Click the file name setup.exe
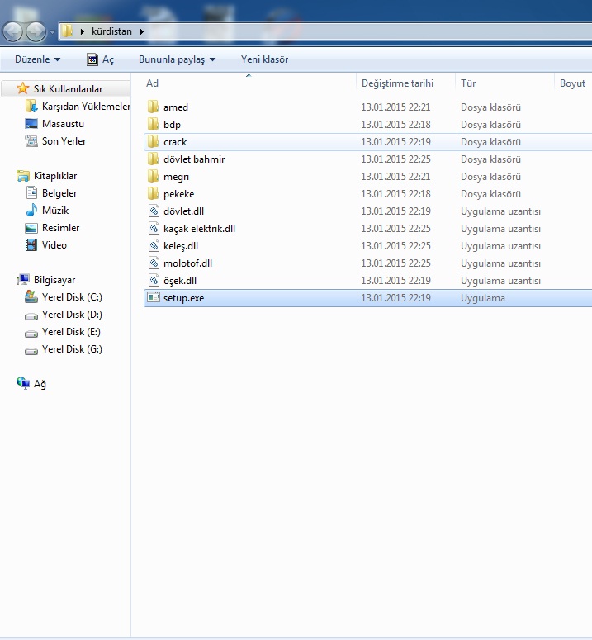 [x=183, y=298]
